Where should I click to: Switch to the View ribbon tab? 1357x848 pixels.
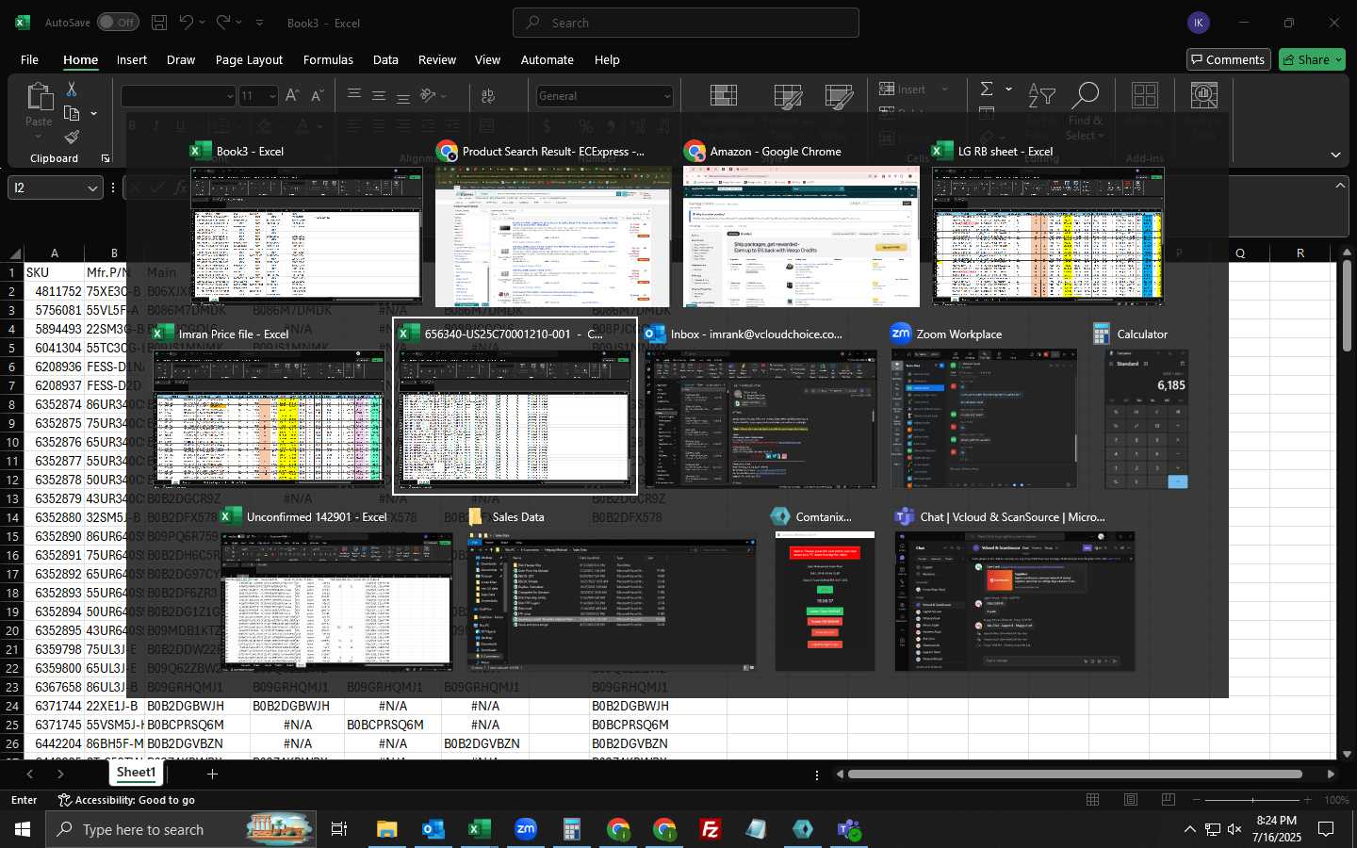[487, 59]
